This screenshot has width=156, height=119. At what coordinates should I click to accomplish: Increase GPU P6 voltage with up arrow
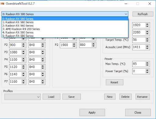coord(43,73)
